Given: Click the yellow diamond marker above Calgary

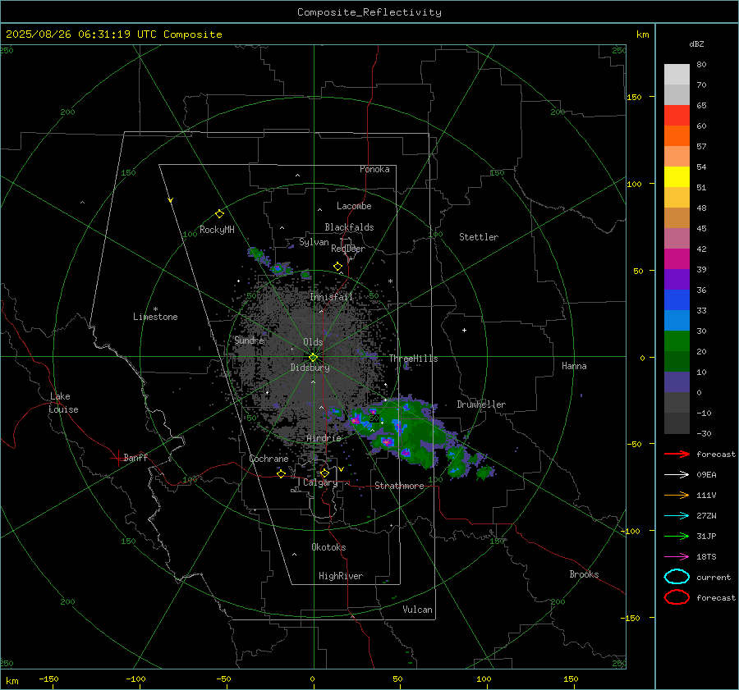Looking at the screenshot, I should 324,473.
